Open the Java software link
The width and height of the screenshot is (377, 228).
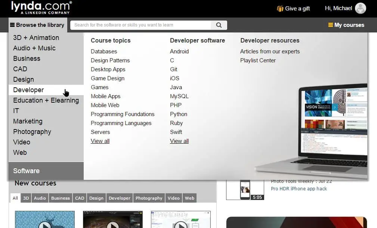tap(176, 87)
